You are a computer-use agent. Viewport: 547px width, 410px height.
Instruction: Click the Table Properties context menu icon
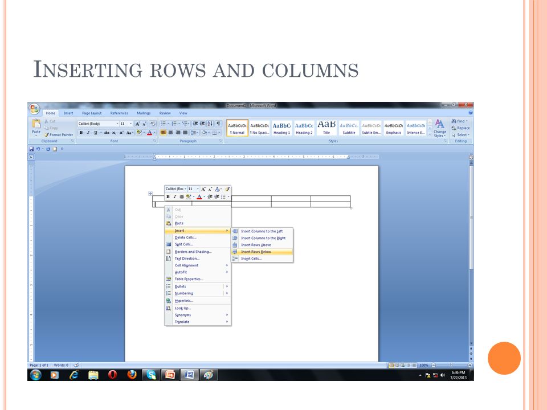click(169, 279)
